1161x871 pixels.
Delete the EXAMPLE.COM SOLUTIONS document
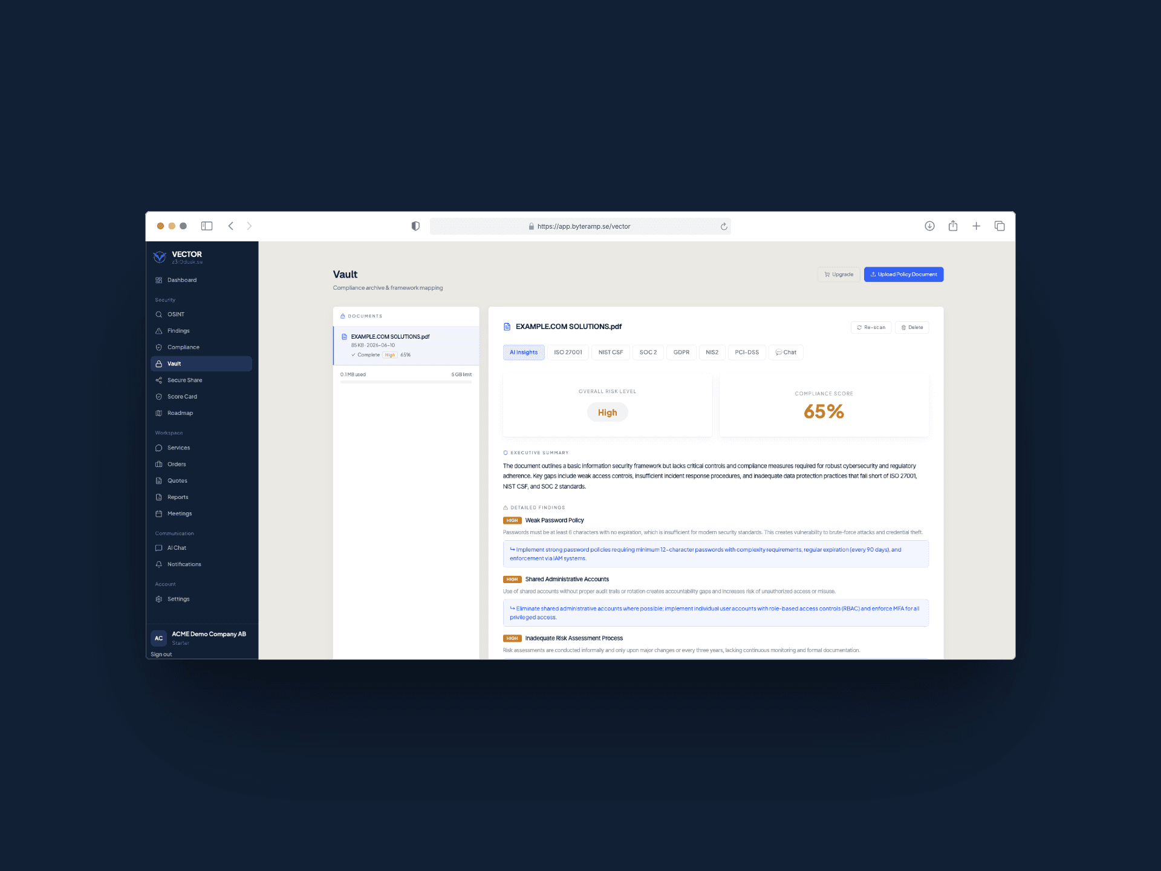912,327
